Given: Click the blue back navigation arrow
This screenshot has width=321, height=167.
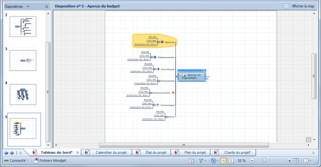Looking at the screenshot, I should click(6, 153).
